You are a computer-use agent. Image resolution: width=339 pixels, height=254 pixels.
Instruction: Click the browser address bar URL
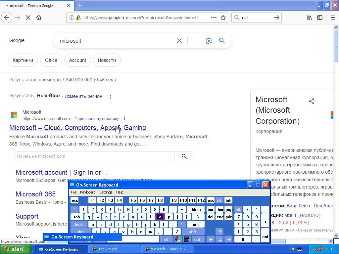140,18
